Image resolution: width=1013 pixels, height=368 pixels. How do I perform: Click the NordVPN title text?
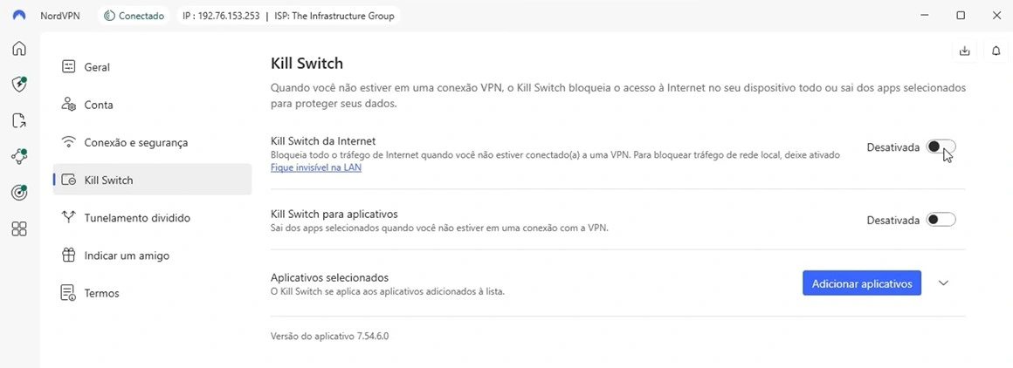[60, 16]
